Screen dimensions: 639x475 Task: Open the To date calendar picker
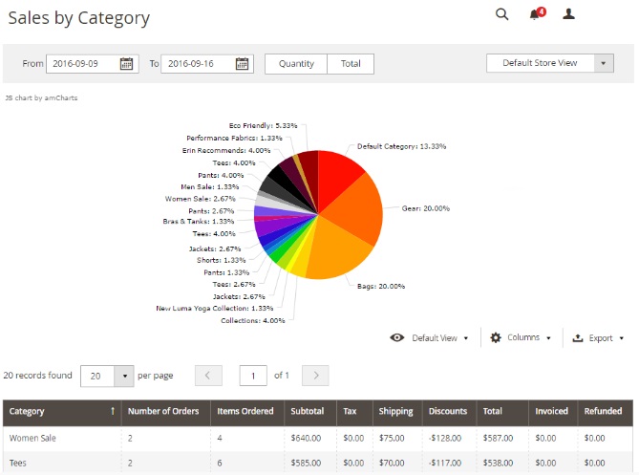(x=242, y=64)
